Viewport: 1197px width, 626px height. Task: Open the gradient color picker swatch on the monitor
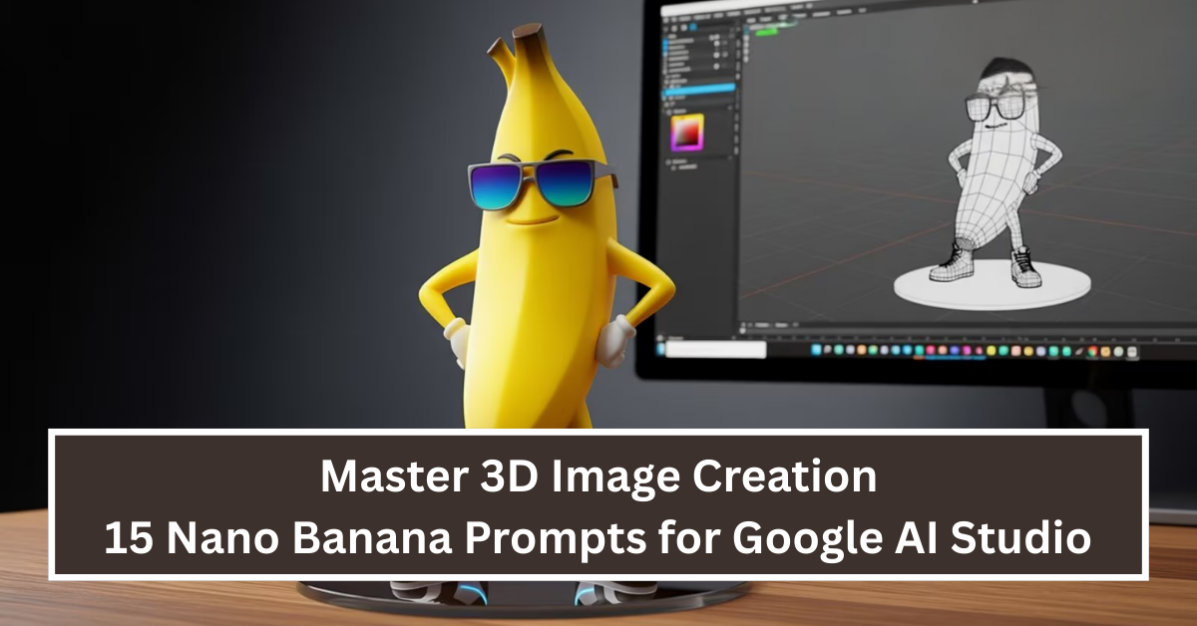coord(687,133)
